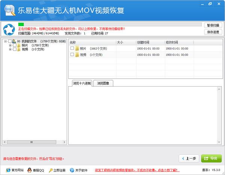The height and width of the screenshot is (175, 225).
Task: Open 关于软件 help icon
Action: coord(72,170)
